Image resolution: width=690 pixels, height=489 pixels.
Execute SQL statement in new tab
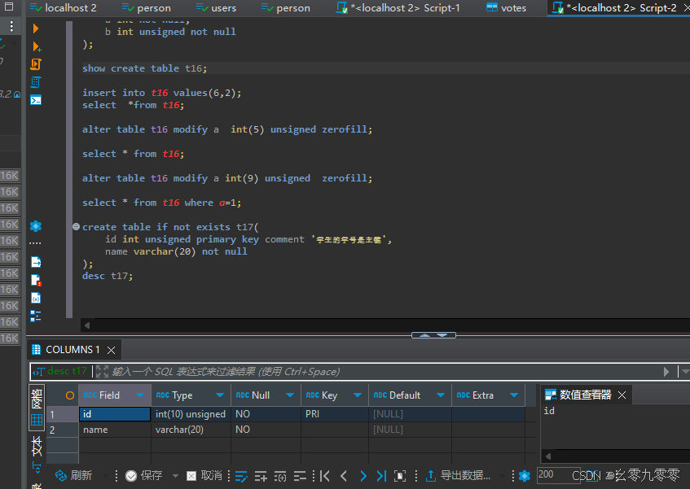37,46
